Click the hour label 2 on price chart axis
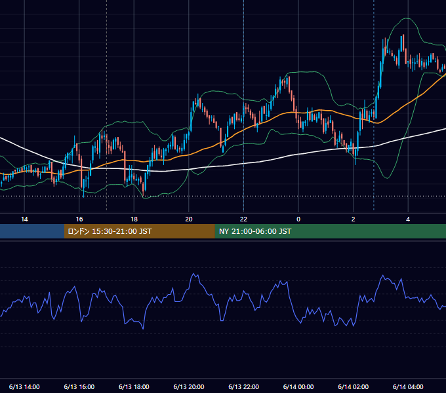Viewport: 446px width, 393px height. (354, 219)
